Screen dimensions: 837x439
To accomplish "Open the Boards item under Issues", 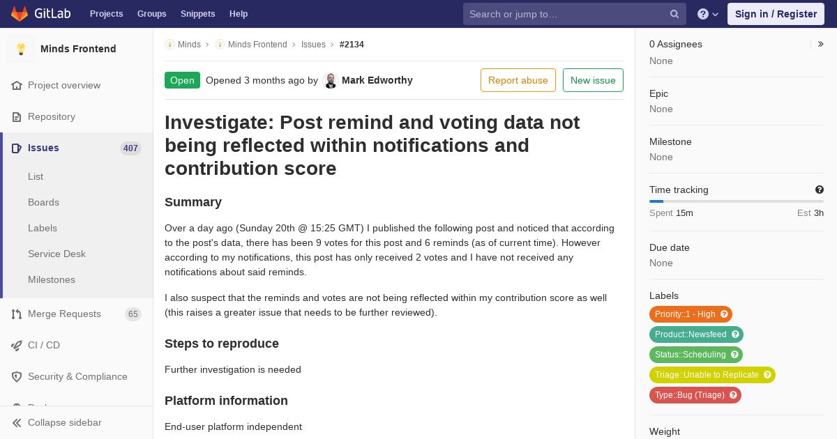I will coord(43,202).
